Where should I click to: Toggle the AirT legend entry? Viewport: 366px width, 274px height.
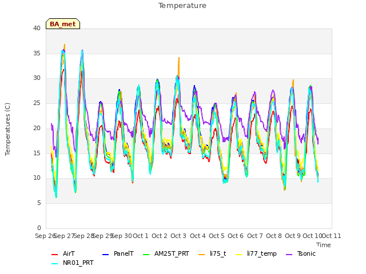pos(63,253)
